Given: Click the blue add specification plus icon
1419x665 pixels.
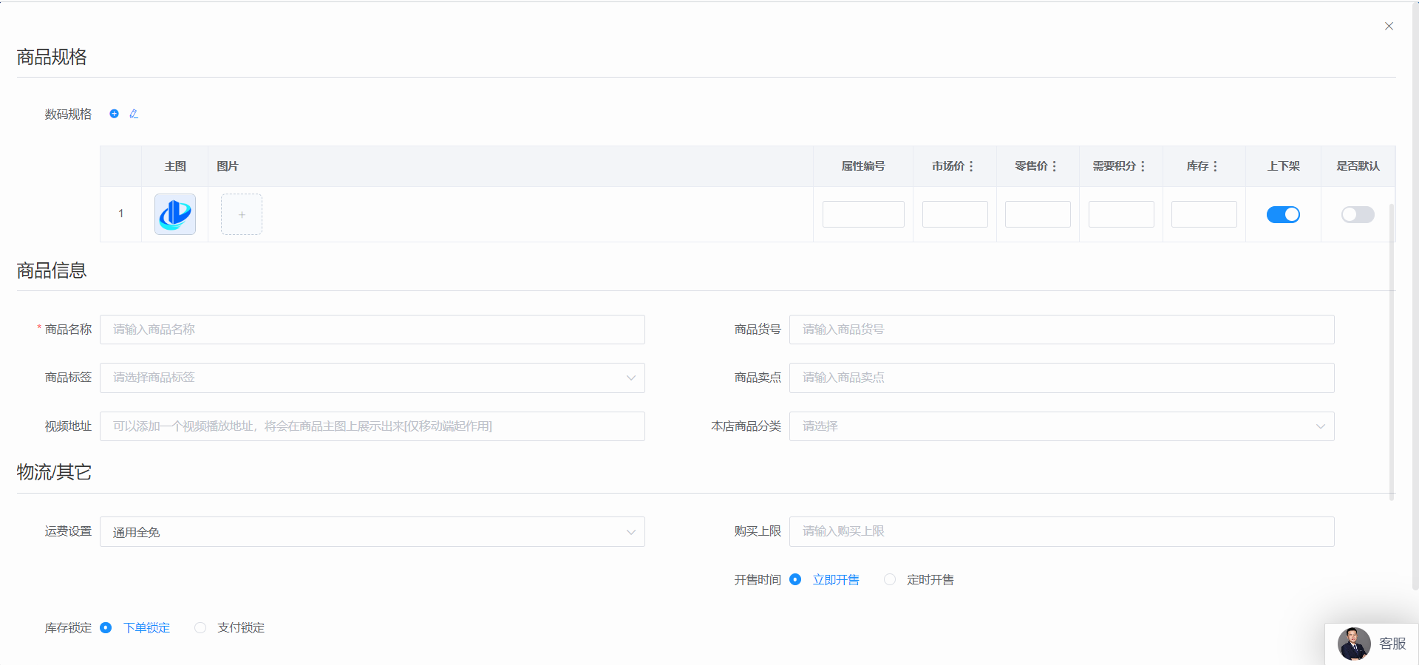Looking at the screenshot, I should [x=114, y=114].
